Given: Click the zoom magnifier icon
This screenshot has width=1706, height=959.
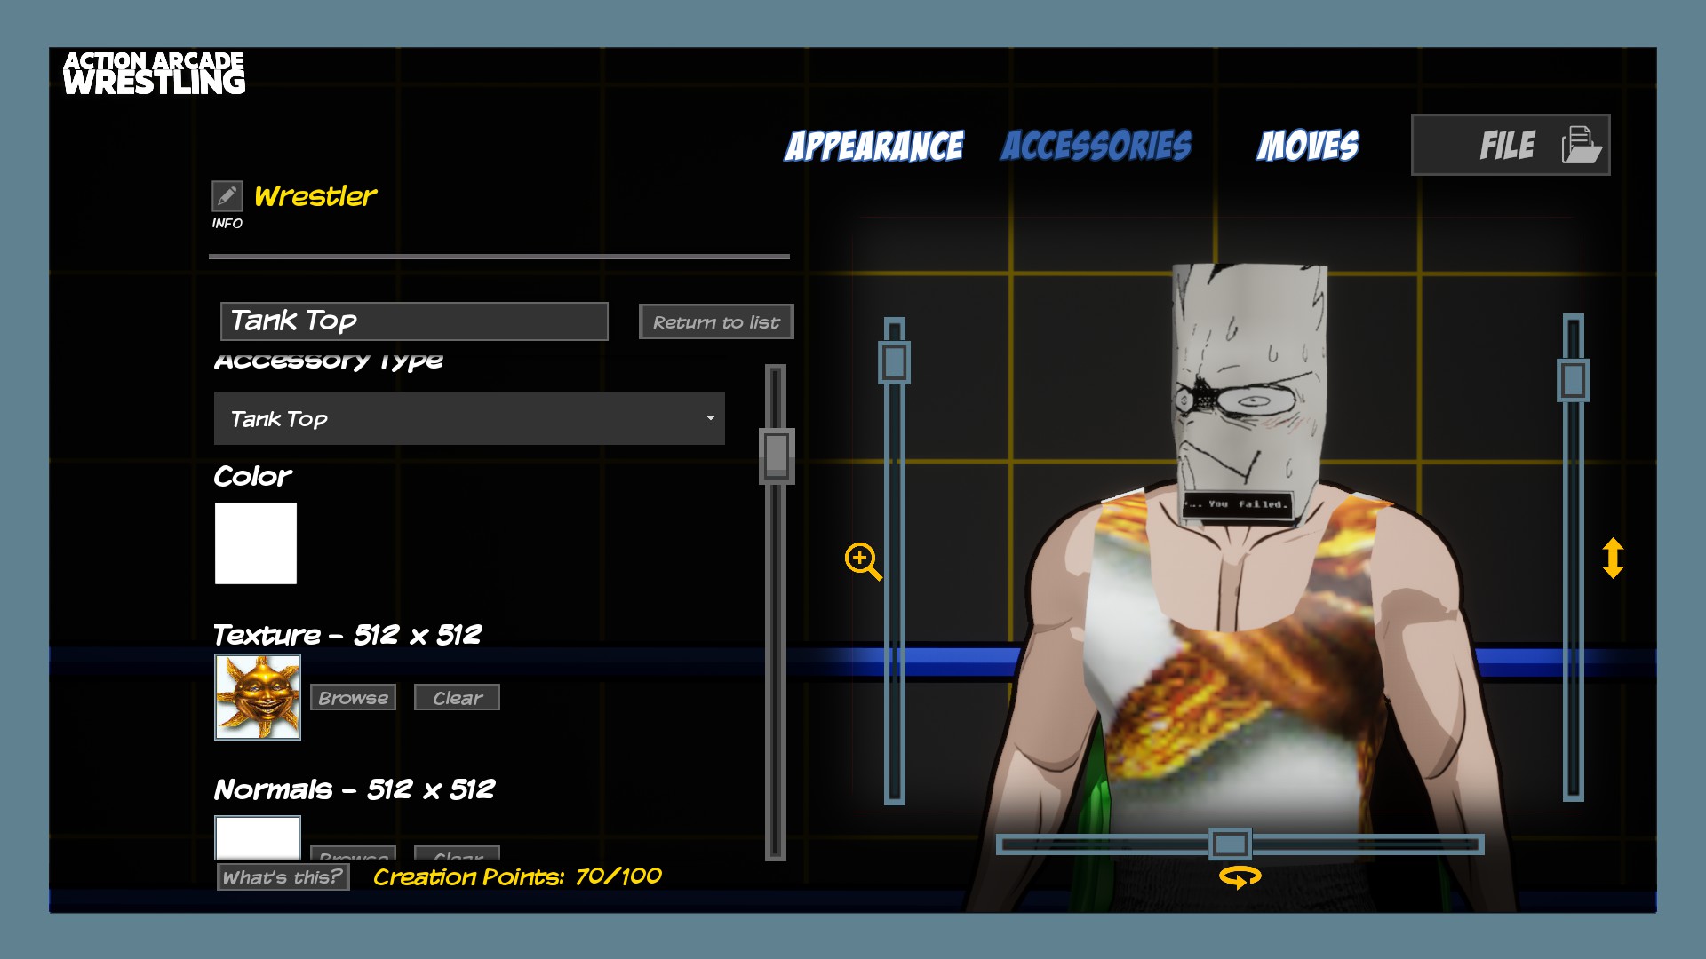Looking at the screenshot, I should pyautogui.click(x=862, y=560).
